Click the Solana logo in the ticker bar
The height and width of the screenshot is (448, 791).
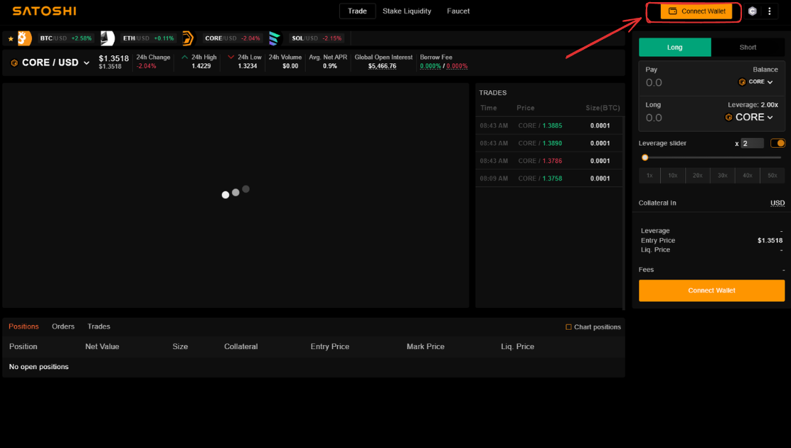275,38
